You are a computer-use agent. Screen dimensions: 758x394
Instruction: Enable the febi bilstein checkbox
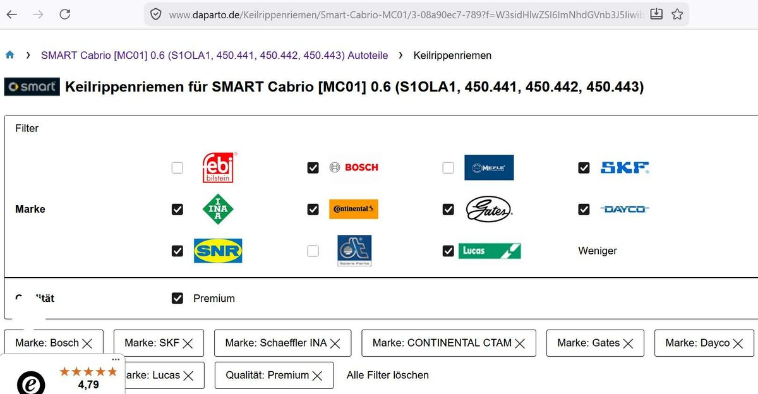(177, 168)
